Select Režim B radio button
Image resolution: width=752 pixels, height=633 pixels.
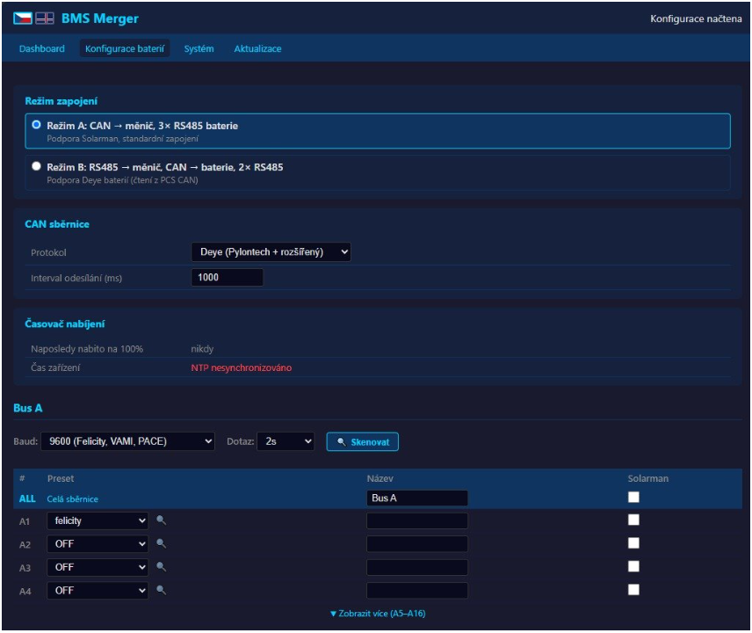click(36, 166)
